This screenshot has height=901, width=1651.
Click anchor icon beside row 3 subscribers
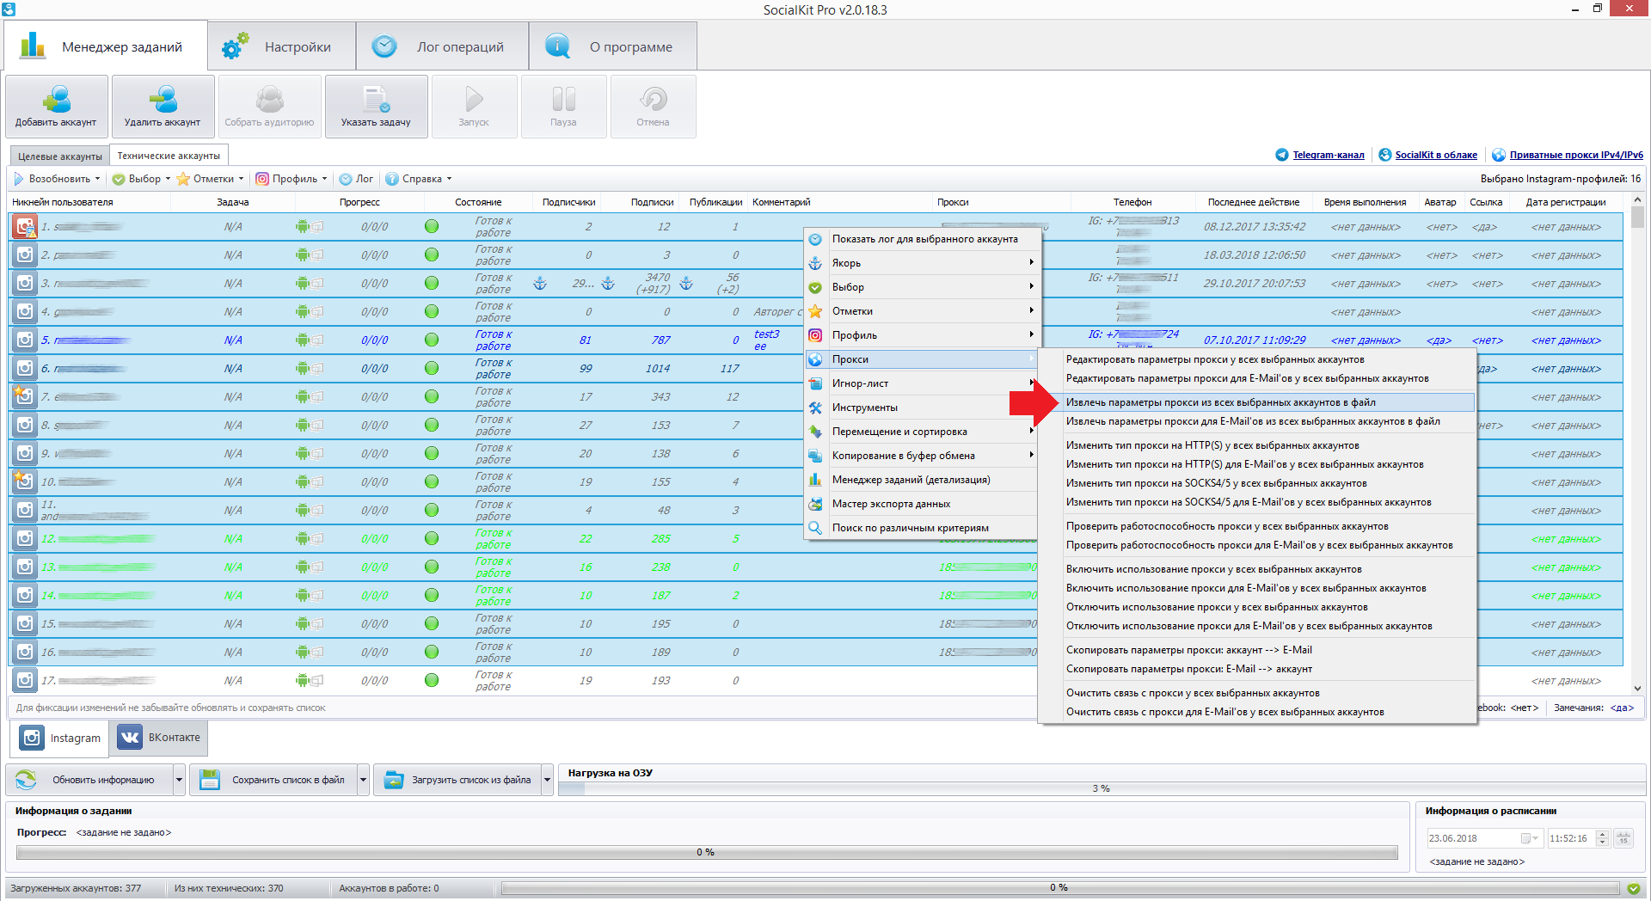pos(540,283)
